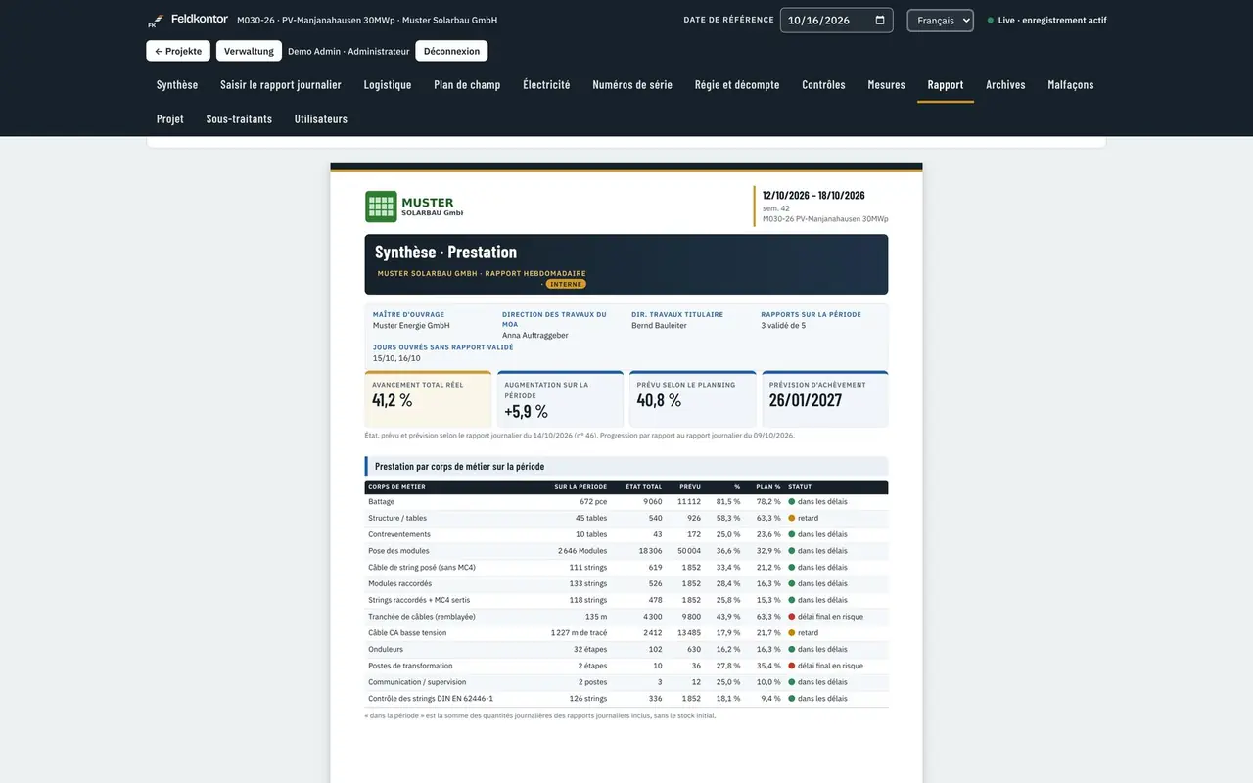Select the 40,8 % prévu planning value

(x=659, y=400)
